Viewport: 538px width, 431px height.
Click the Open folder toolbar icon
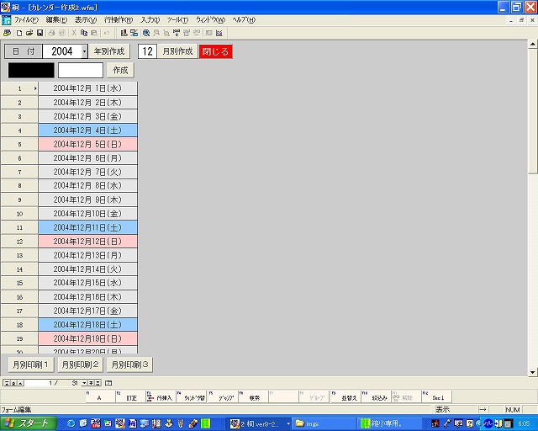coord(29,33)
